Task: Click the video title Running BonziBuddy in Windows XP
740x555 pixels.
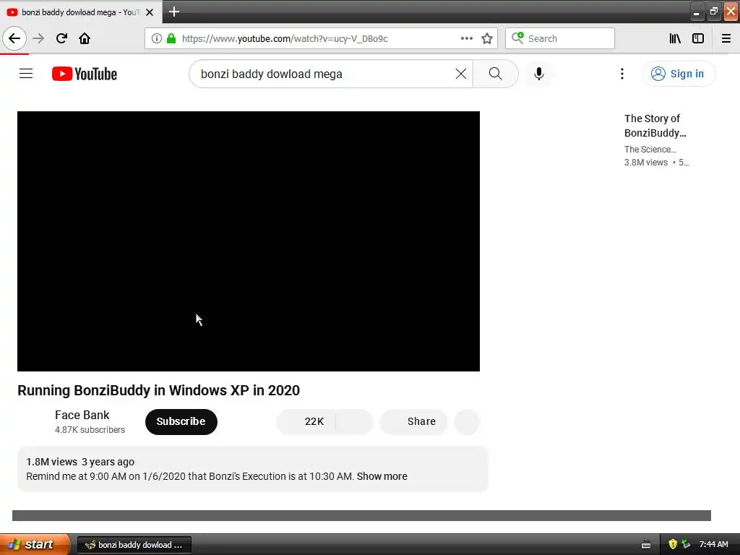Action: [158, 390]
